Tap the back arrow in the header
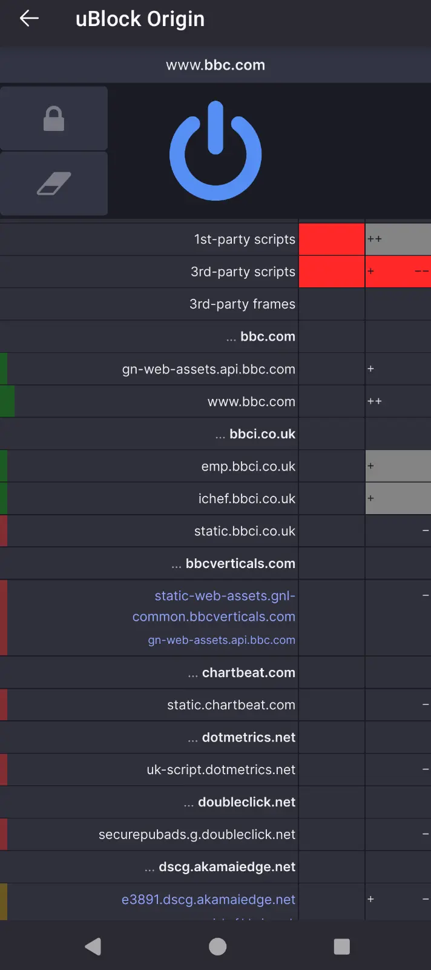Image resolution: width=431 pixels, height=970 pixels. [x=29, y=19]
